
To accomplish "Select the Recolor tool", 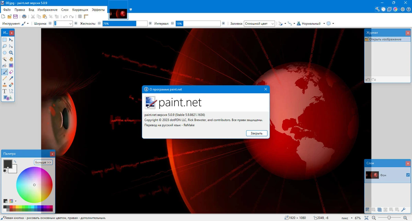I will pyautogui.click(x=11, y=85).
